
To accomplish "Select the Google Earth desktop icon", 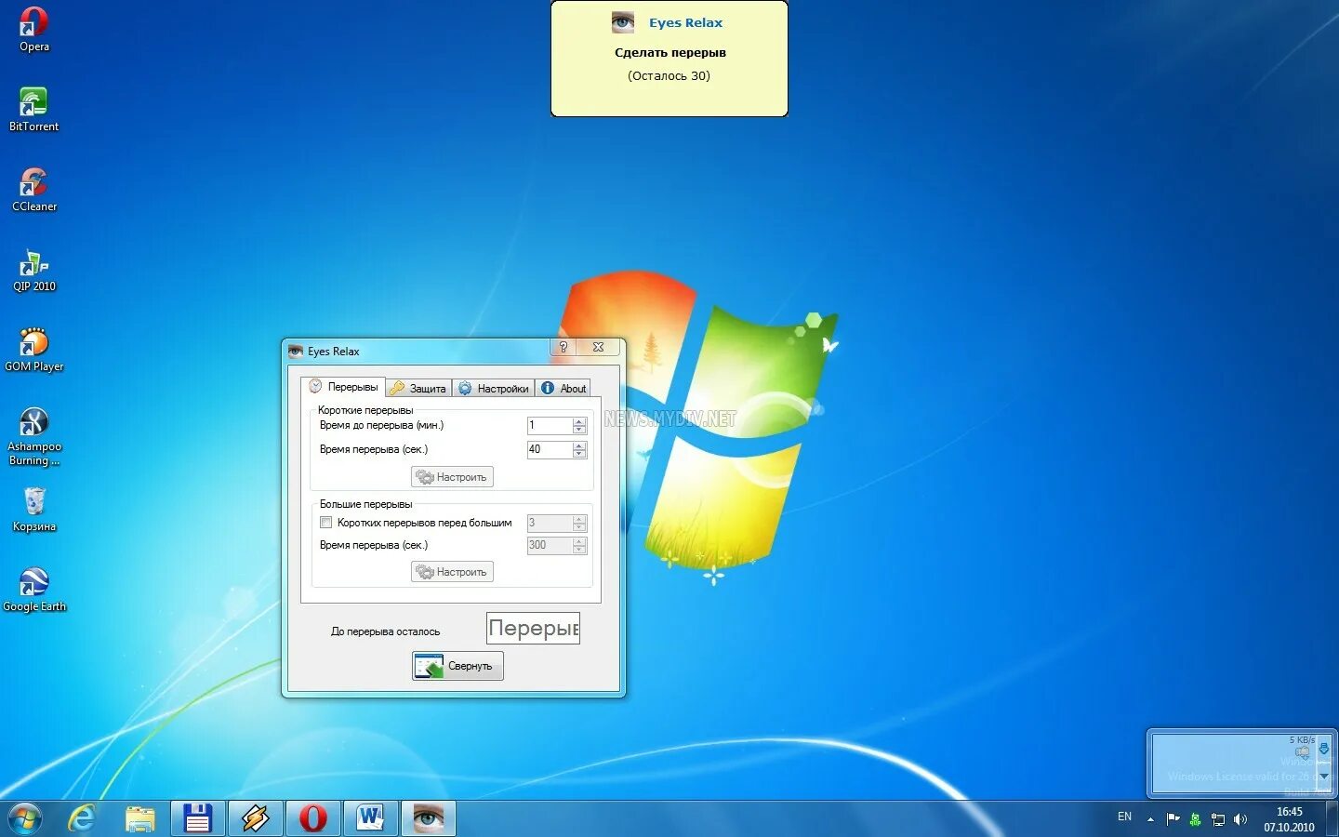I will click(x=34, y=590).
